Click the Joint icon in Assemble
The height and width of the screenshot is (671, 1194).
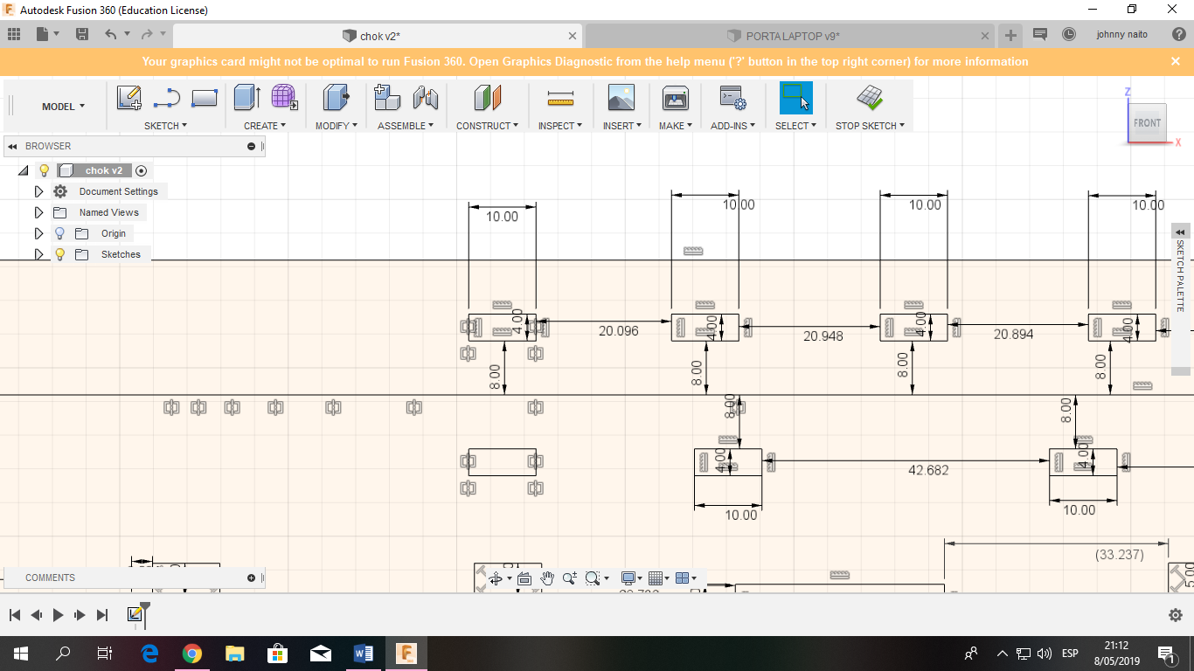click(x=426, y=98)
